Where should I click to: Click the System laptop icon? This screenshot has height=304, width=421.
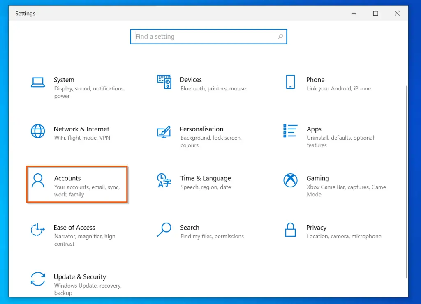tap(38, 82)
